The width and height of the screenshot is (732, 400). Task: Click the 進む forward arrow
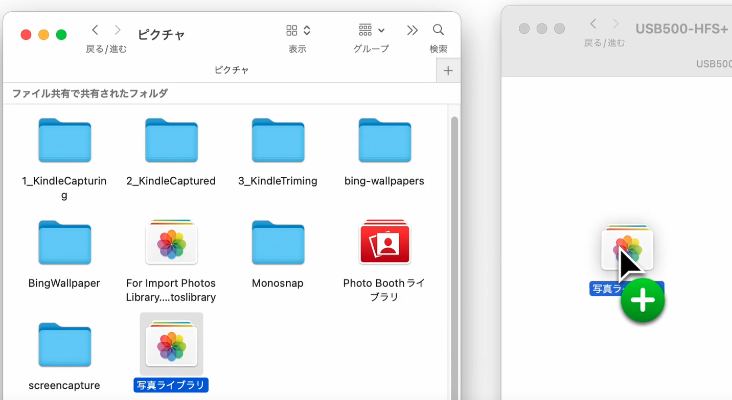118,30
